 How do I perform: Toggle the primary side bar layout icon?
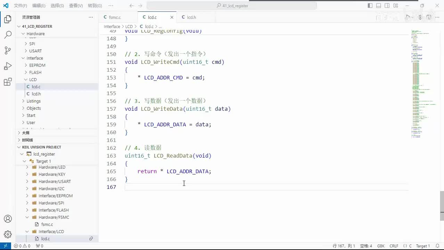click(370, 6)
